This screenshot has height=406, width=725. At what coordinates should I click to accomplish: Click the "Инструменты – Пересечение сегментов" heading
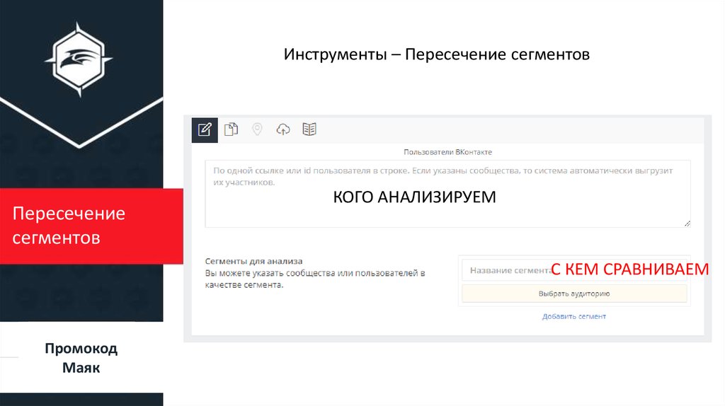[x=437, y=54]
